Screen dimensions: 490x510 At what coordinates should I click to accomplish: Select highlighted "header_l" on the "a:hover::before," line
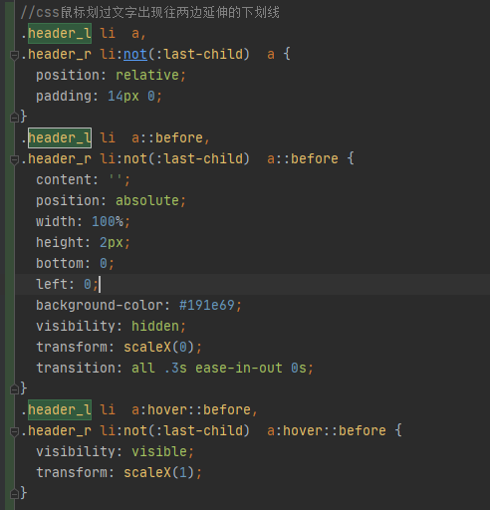[x=60, y=409]
